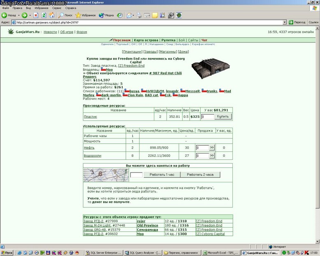Click the Print icon in toolbar

(x=139, y=15)
